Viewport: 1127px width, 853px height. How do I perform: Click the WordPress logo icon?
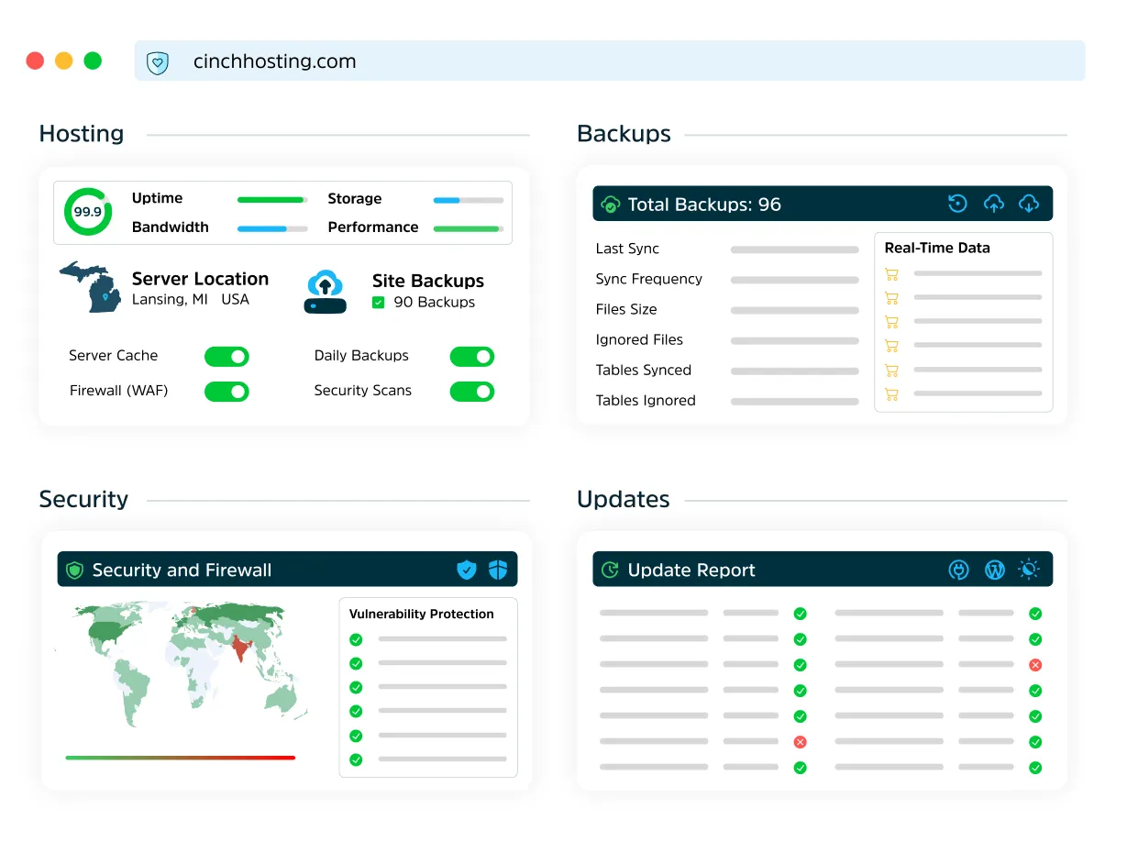[995, 570]
